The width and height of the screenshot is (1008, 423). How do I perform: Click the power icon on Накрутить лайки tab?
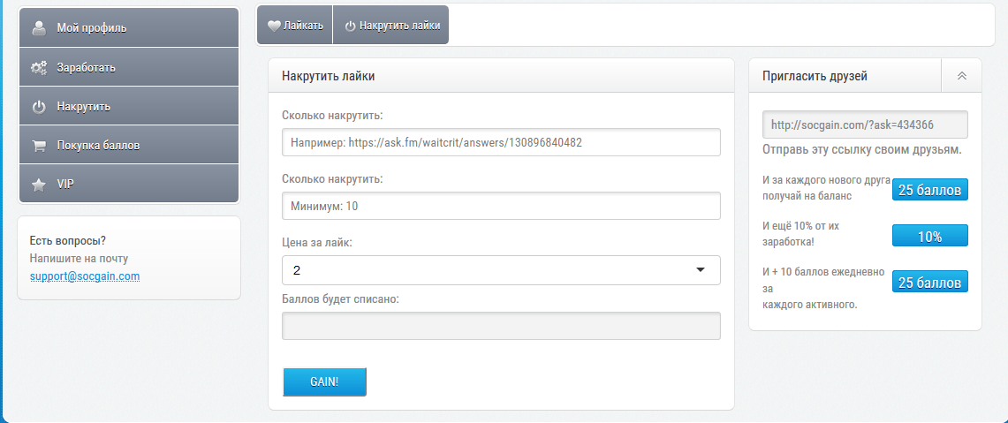coord(350,26)
